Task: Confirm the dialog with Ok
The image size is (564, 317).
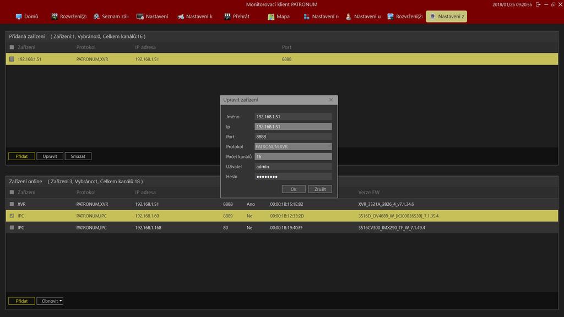Action: pos(294,189)
